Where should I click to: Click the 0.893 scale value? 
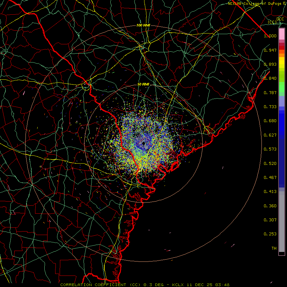point(270,64)
